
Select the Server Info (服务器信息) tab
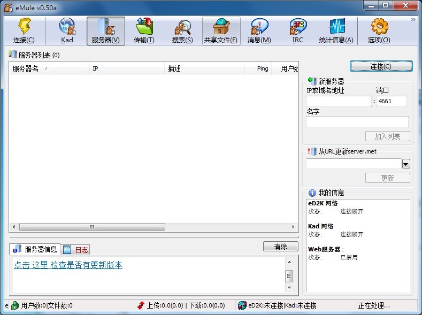pos(36,249)
